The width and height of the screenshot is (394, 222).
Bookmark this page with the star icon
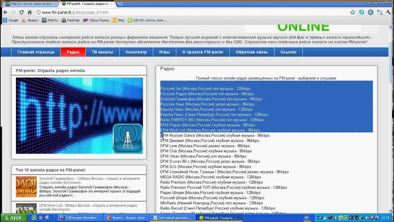click(353, 12)
